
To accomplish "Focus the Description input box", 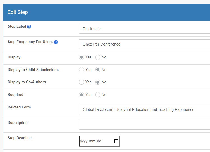I will click(x=144, y=125).
